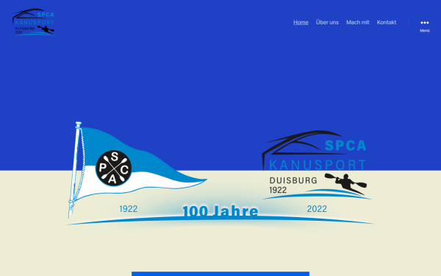This screenshot has height=276, width=441.
Task: Click the 1922 year under the flag
Action: 129,209
